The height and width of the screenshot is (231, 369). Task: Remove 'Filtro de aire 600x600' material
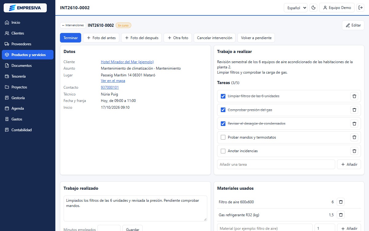click(341, 202)
